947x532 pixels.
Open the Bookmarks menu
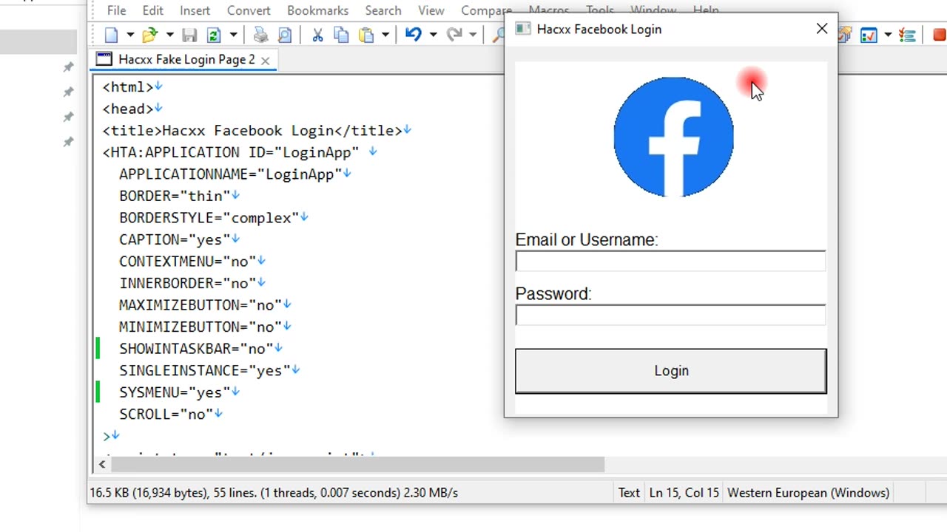pyautogui.click(x=317, y=10)
